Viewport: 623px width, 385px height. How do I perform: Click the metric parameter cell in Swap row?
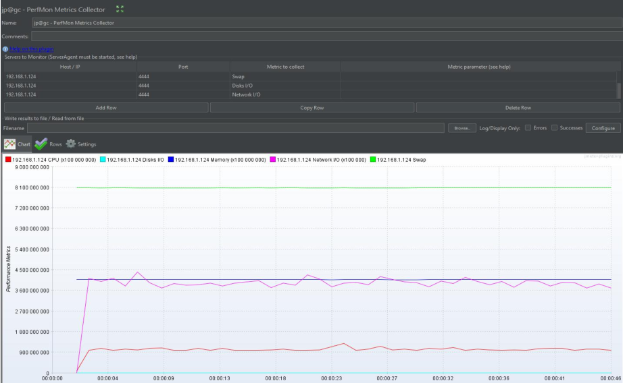coord(479,76)
